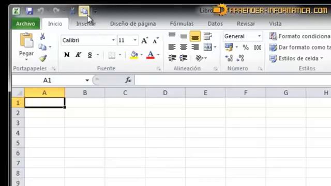Click the Copy icon in the Portapapeles group

[42, 47]
